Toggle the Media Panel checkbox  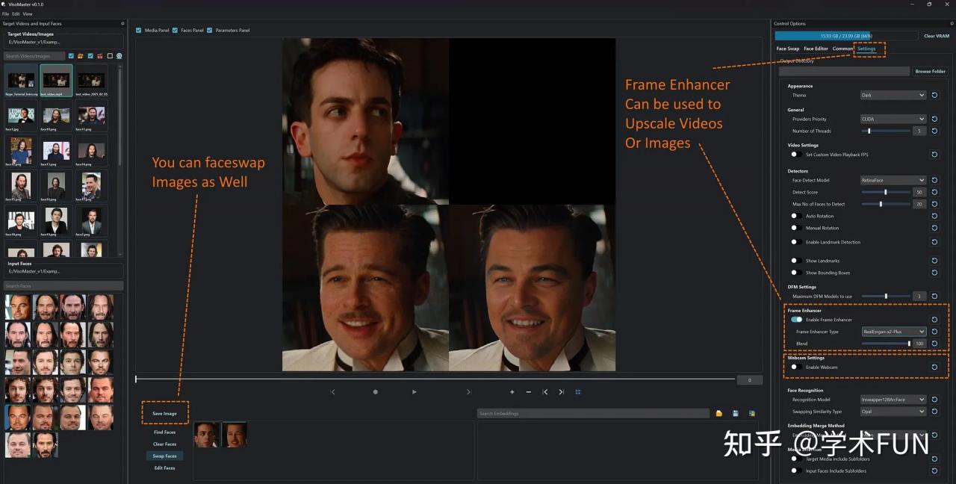pyautogui.click(x=139, y=31)
